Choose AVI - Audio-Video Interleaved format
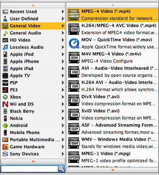This screenshot has height=175, width=159. click(x=112, y=72)
